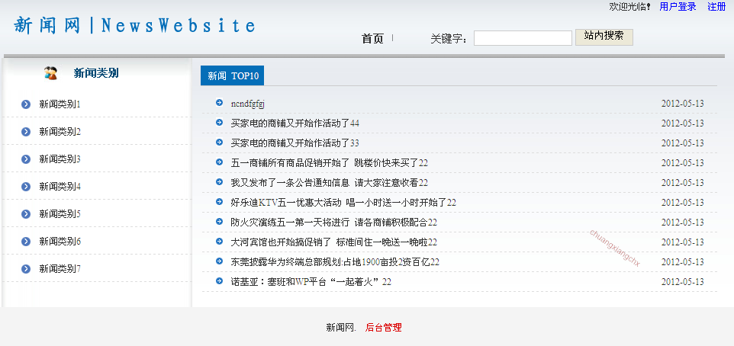The image size is (734, 346).
Task: Open news 买家电的商铺又开始作活动了33
Action: (295, 143)
